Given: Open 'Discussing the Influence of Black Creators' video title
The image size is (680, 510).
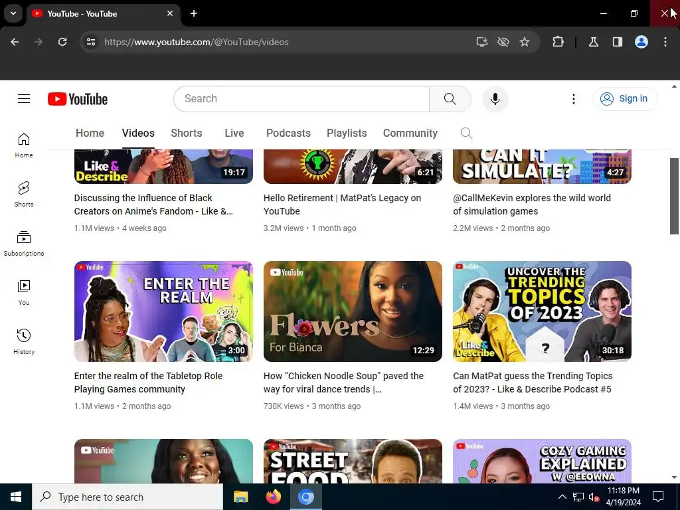Looking at the screenshot, I should click(x=153, y=205).
